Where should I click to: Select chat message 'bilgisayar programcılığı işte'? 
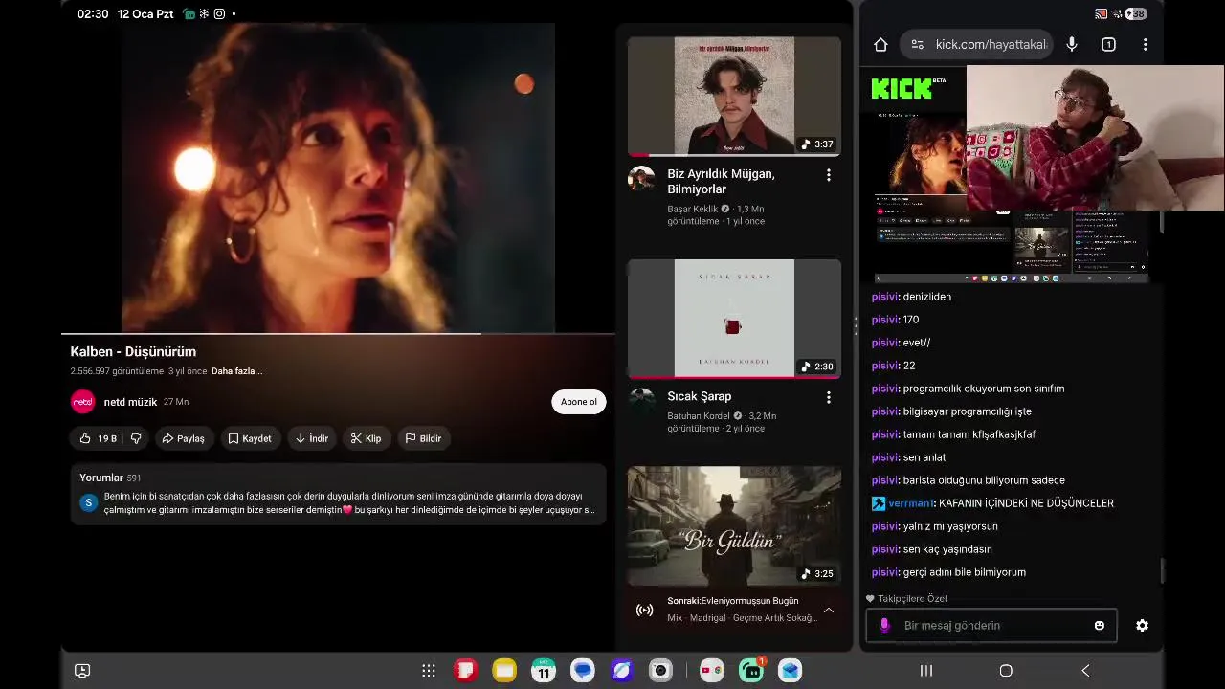pyautogui.click(x=967, y=411)
